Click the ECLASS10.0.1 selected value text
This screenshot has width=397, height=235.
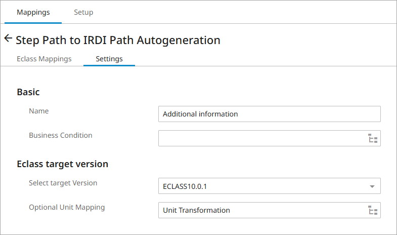pyautogui.click(x=185, y=186)
